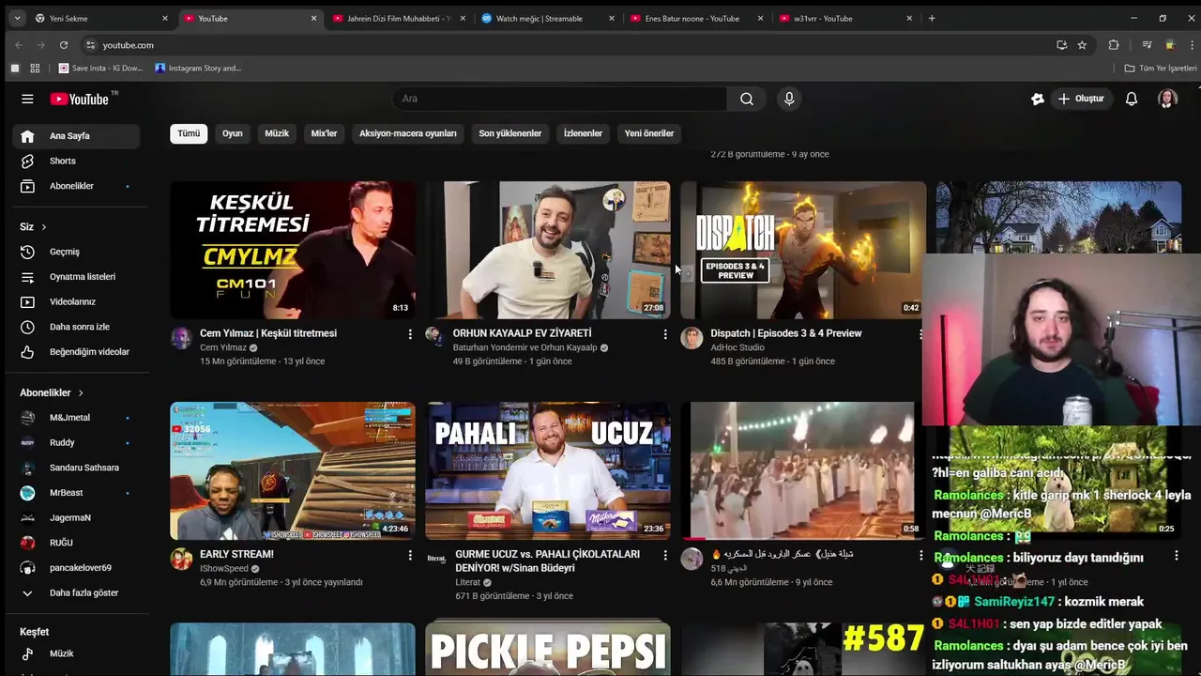Screen dimensions: 1201x676
Task: Open Save Insta bookmark
Action: [101, 68]
